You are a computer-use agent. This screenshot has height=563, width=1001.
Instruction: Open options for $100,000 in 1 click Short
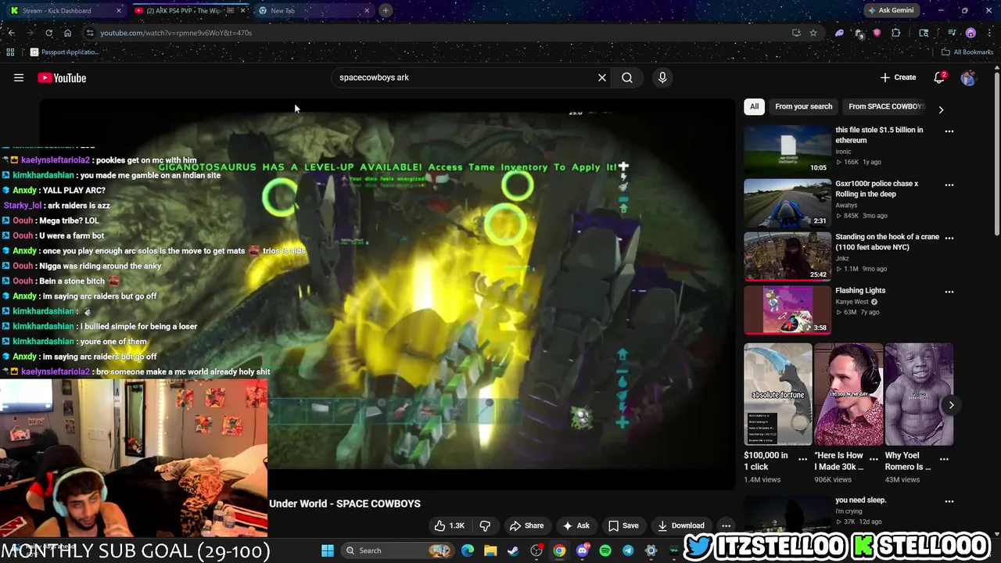(x=802, y=459)
